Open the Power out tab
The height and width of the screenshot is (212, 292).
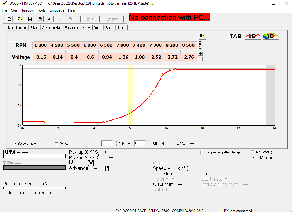tap(72, 28)
